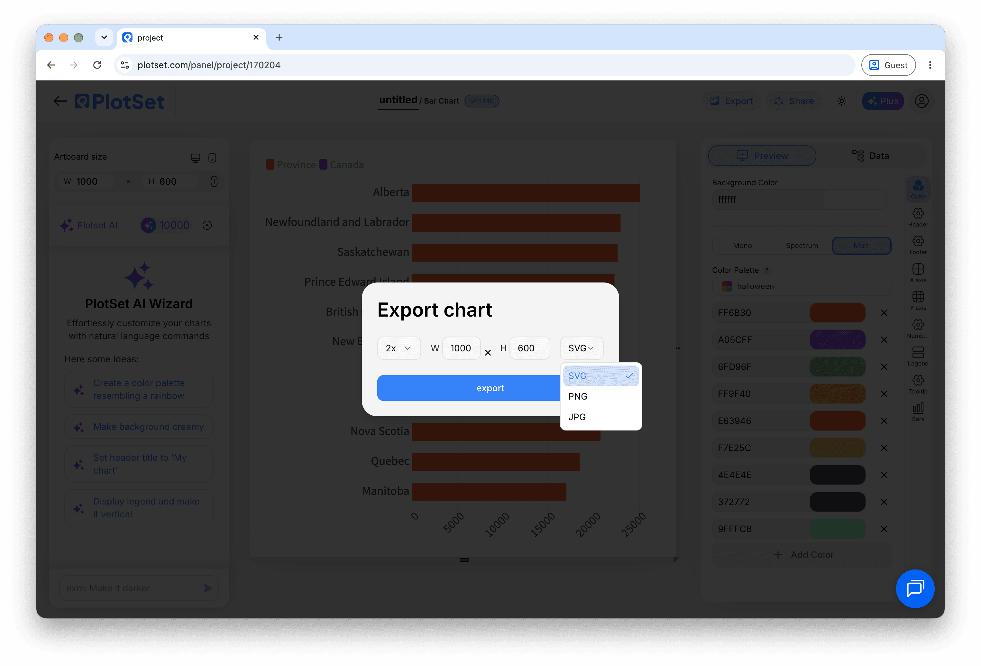The width and height of the screenshot is (981, 666).
Task: Click the Share button
Action: [x=793, y=101]
